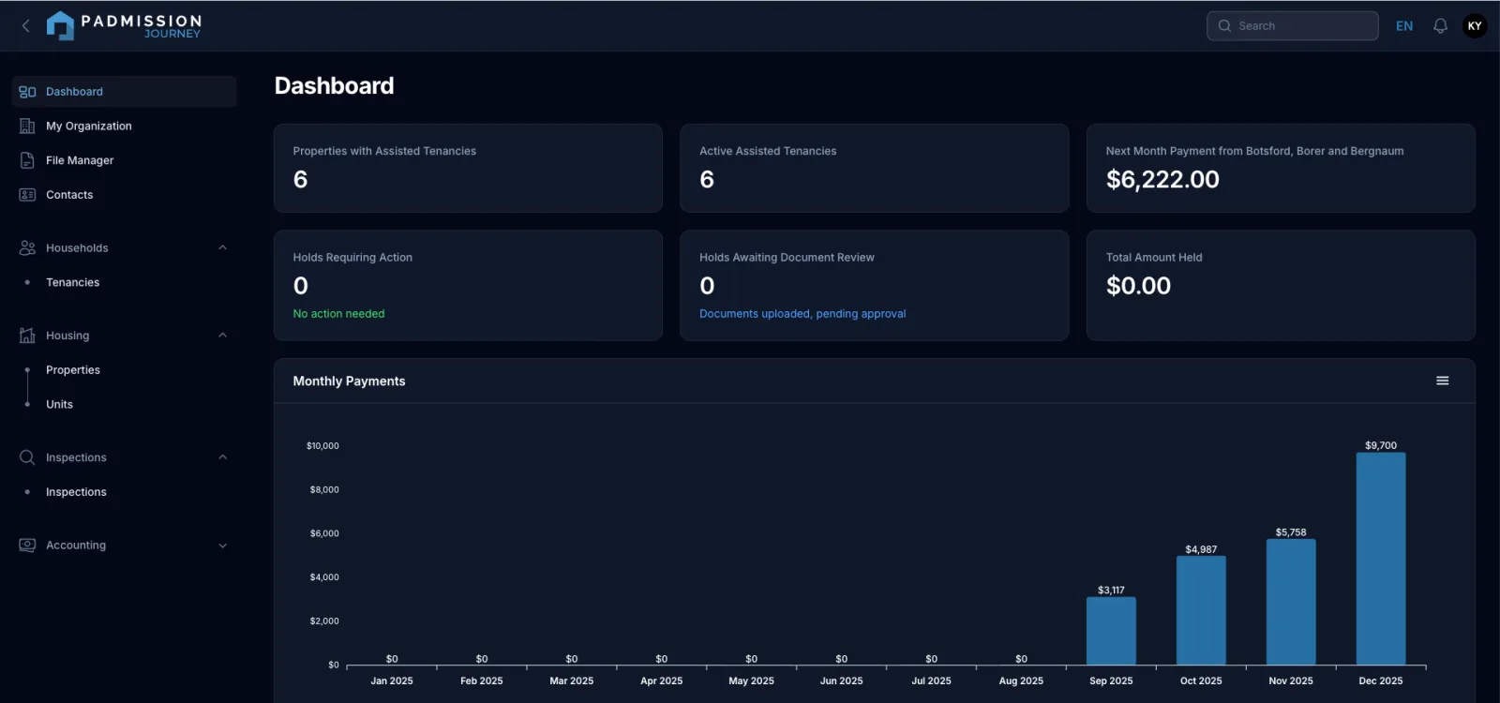The image size is (1500, 703).
Task: Click the Jan 2025 axis label
Action: [392, 681]
